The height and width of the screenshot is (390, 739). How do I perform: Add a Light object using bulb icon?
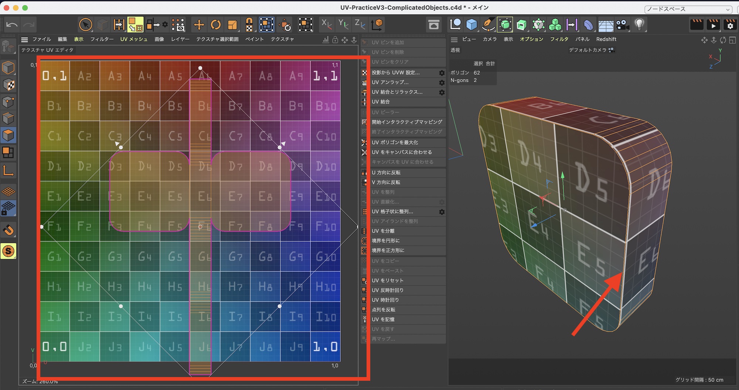[639, 25]
